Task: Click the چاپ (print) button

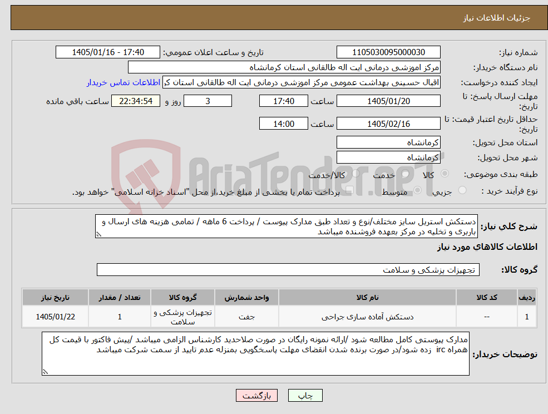Action: click(x=305, y=396)
